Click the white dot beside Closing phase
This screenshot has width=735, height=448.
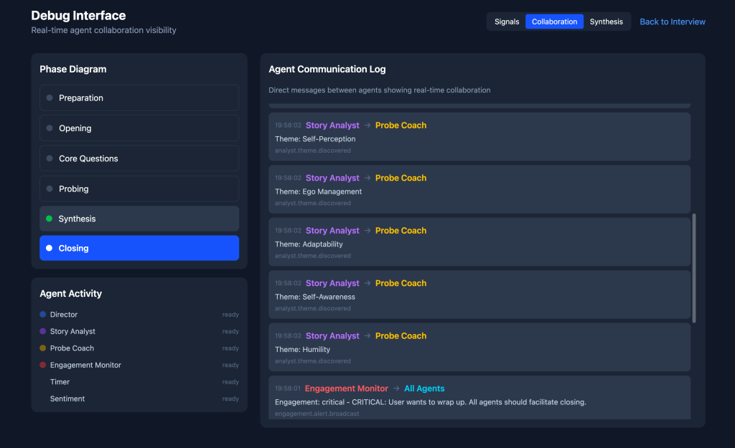pyautogui.click(x=49, y=248)
